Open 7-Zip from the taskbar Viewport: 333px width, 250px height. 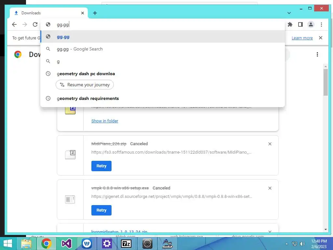(126, 243)
